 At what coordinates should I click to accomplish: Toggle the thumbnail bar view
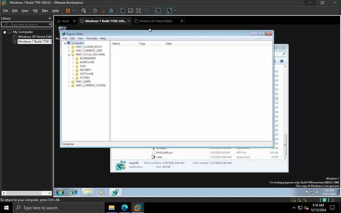[131, 11]
